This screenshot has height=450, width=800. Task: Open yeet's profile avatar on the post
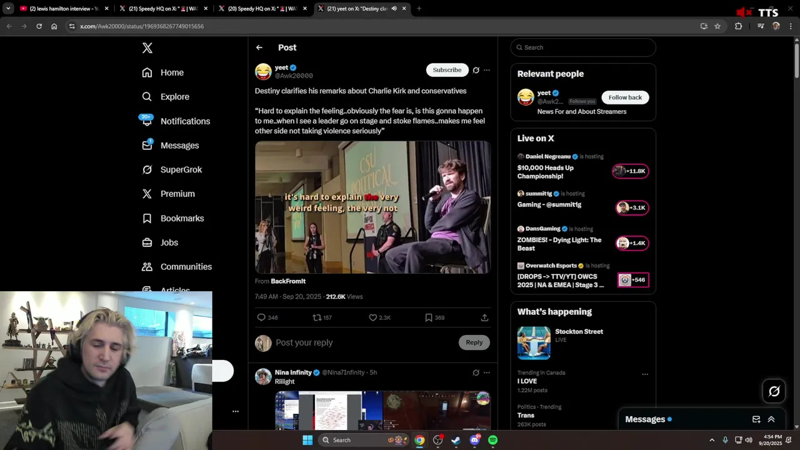click(x=263, y=72)
